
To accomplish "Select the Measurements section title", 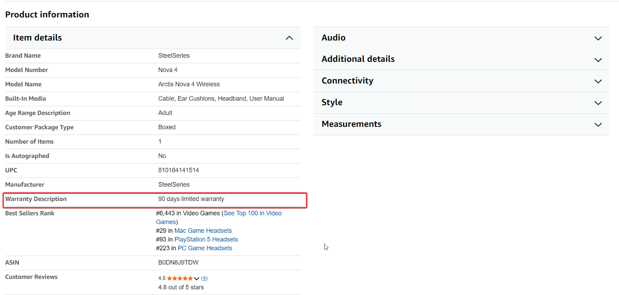I will [x=351, y=124].
